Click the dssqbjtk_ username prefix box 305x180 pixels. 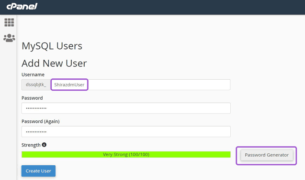pos(36,85)
